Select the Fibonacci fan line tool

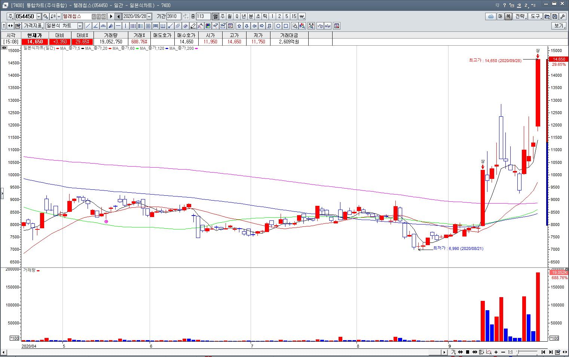coord(111,26)
